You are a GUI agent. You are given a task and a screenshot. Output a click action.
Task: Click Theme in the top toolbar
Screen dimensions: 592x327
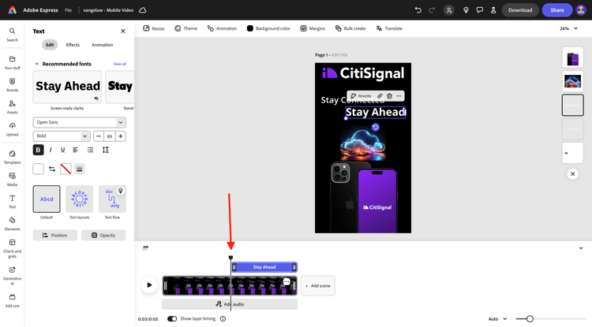click(185, 28)
